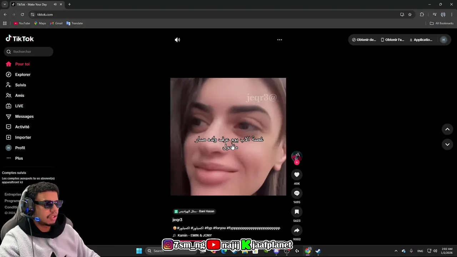
Task: Open the jeqr3 creator username link
Action: click(177, 220)
